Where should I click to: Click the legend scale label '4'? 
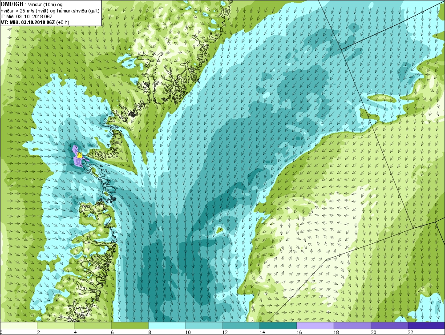coord(76,332)
